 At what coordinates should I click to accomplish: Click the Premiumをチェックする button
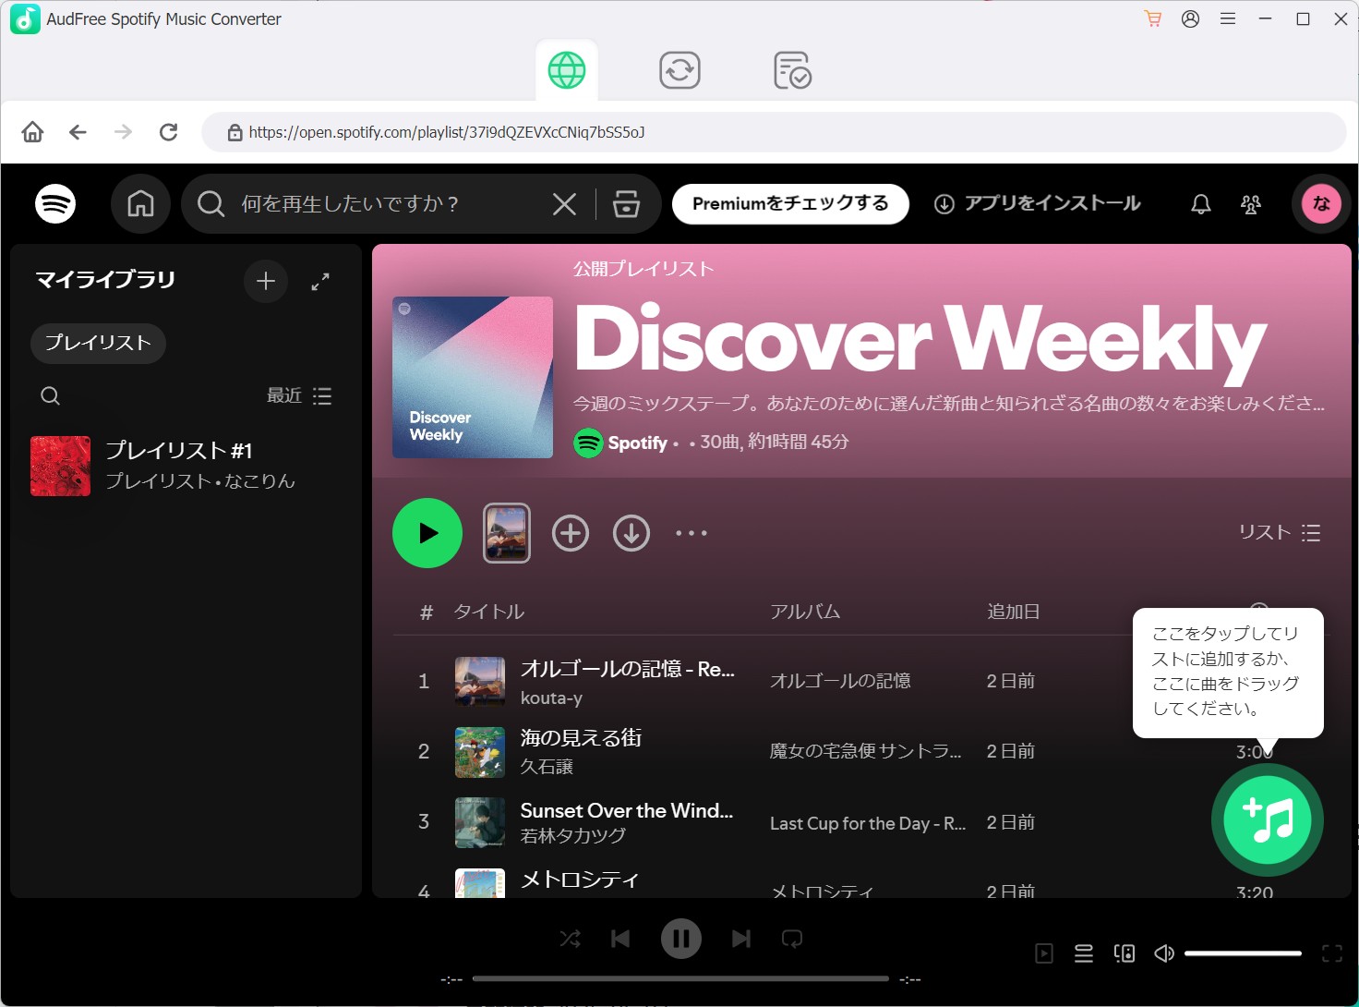pyautogui.click(x=790, y=203)
